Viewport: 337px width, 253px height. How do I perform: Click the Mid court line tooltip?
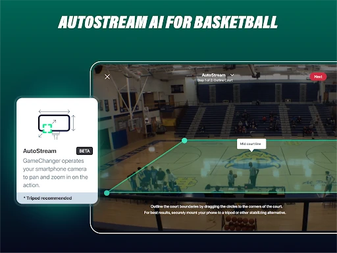click(251, 144)
